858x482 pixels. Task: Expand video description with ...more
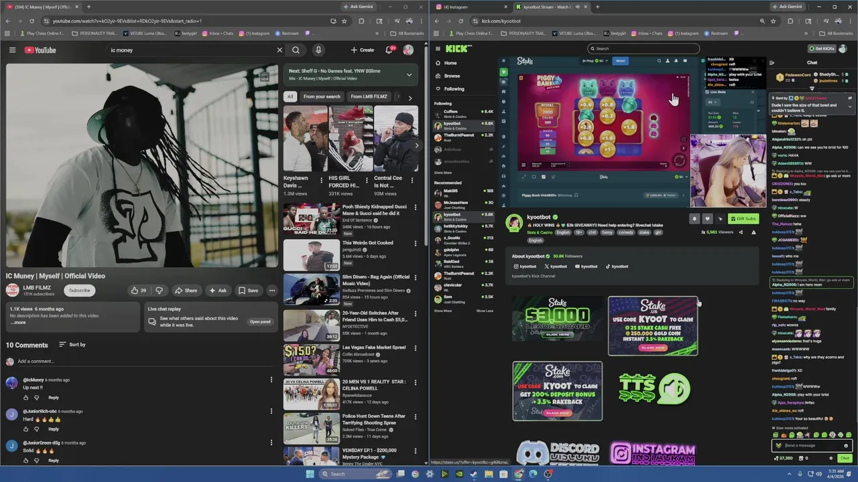18,323
